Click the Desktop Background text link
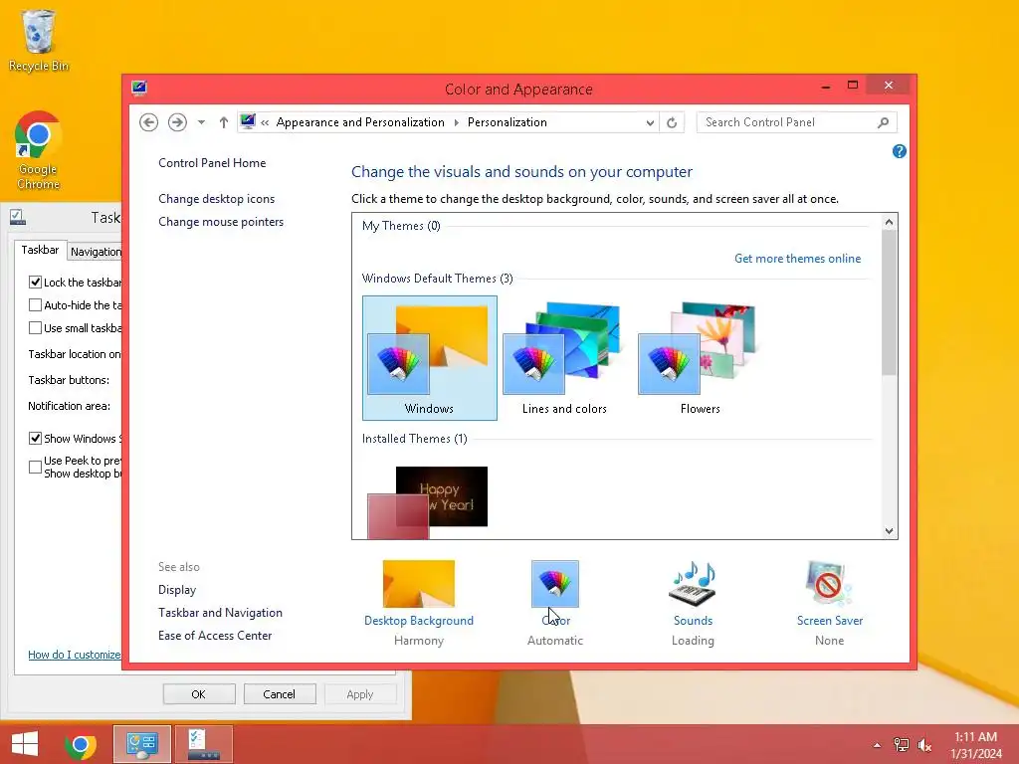 pos(419,621)
